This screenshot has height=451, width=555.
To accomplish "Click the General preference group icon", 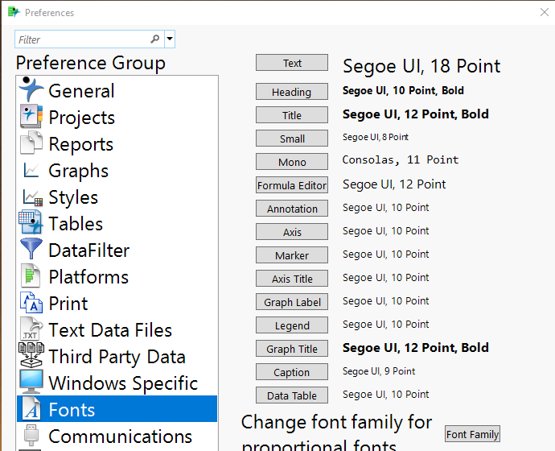I will [x=31, y=89].
